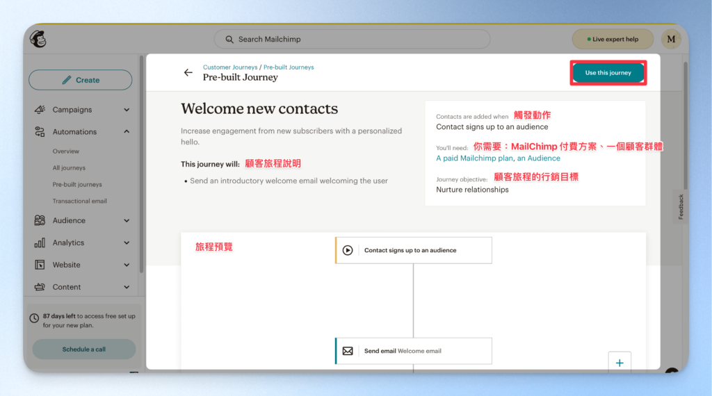Expand the Website chevron

pyautogui.click(x=127, y=265)
